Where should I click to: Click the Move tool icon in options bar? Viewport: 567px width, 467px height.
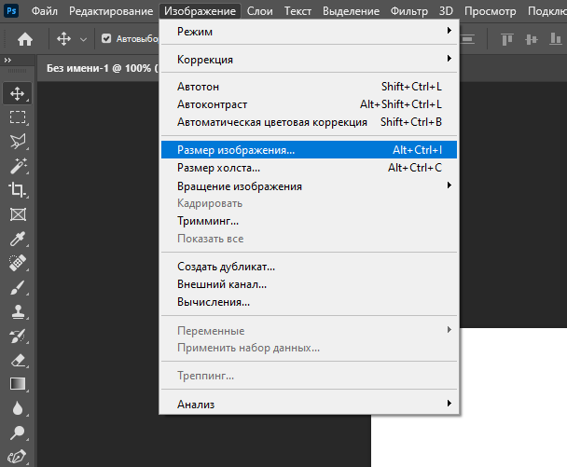[x=63, y=38]
